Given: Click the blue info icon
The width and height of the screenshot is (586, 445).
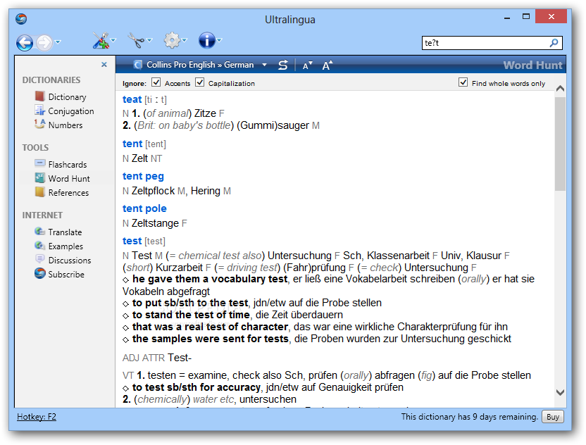Looking at the screenshot, I should 206,40.
